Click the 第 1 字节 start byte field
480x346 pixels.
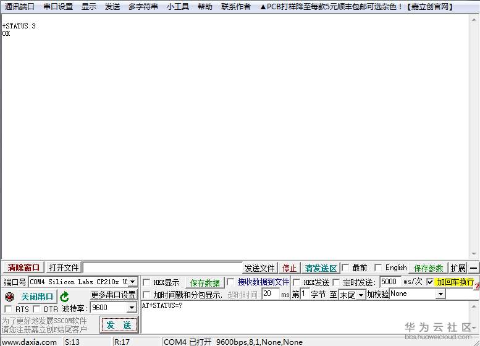305,294
